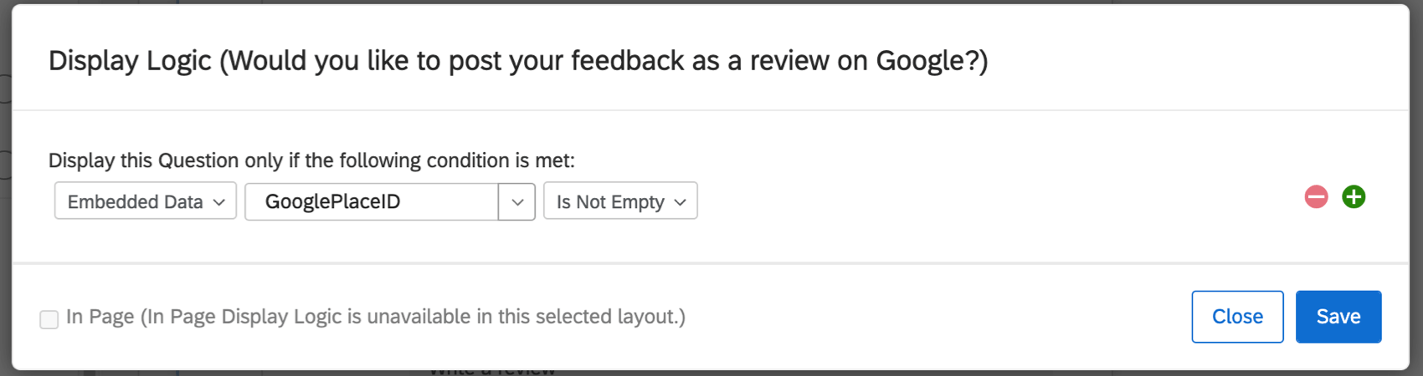Click the chevron icon beside Is Not Empty
1423x376 pixels.
point(680,202)
